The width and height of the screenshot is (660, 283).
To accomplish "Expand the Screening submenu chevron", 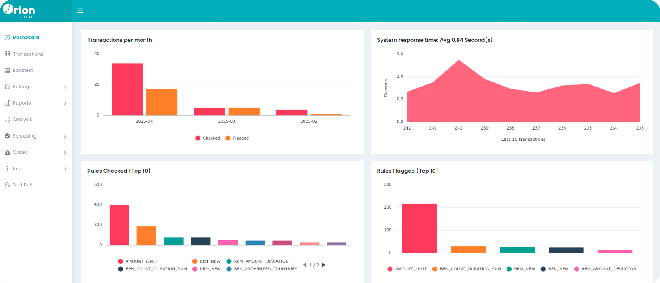I will [65, 136].
